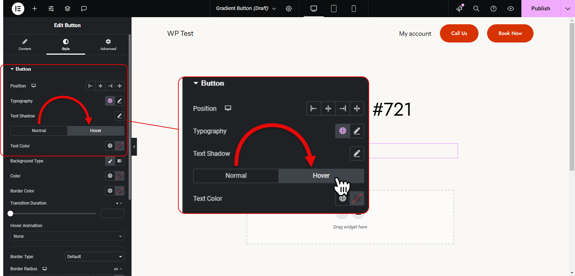Open the Advanced tab

click(x=108, y=45)
